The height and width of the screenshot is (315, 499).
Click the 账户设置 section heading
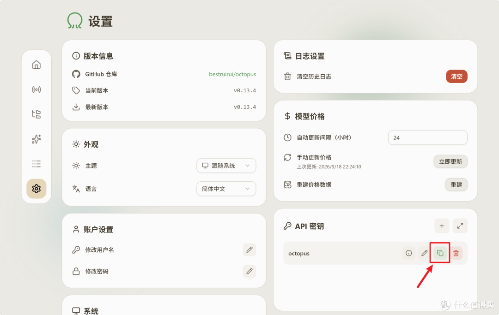(98, 230)
